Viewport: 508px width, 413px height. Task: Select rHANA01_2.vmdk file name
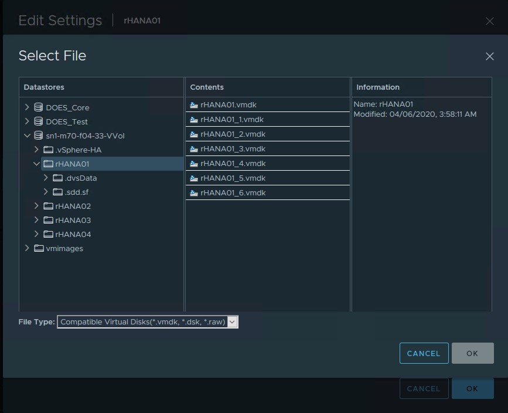click(x=233, y=134)
